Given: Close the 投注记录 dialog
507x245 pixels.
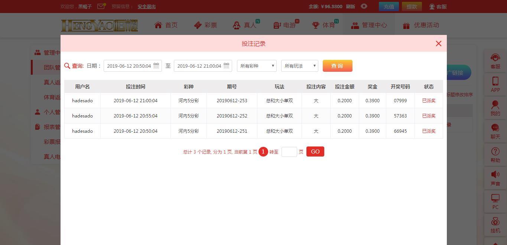Looking at the screenshot, I should point(438,43).
